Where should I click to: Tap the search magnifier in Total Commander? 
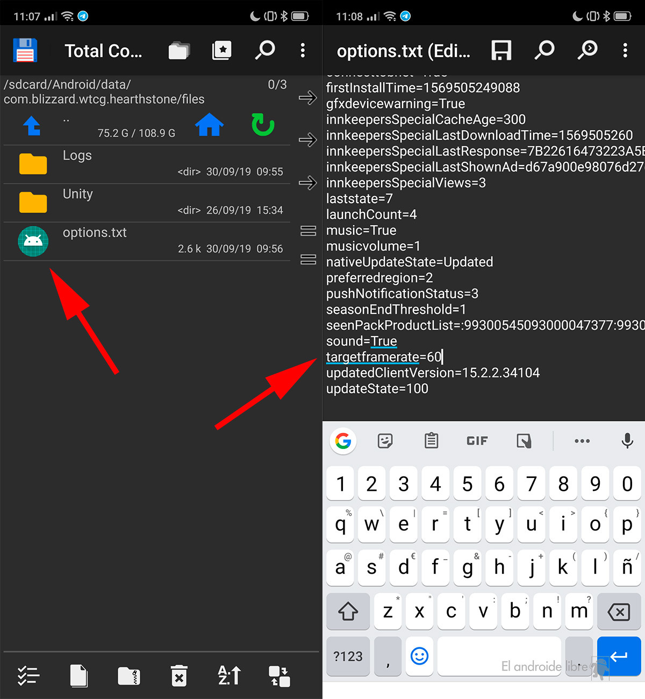pos(264,50)
